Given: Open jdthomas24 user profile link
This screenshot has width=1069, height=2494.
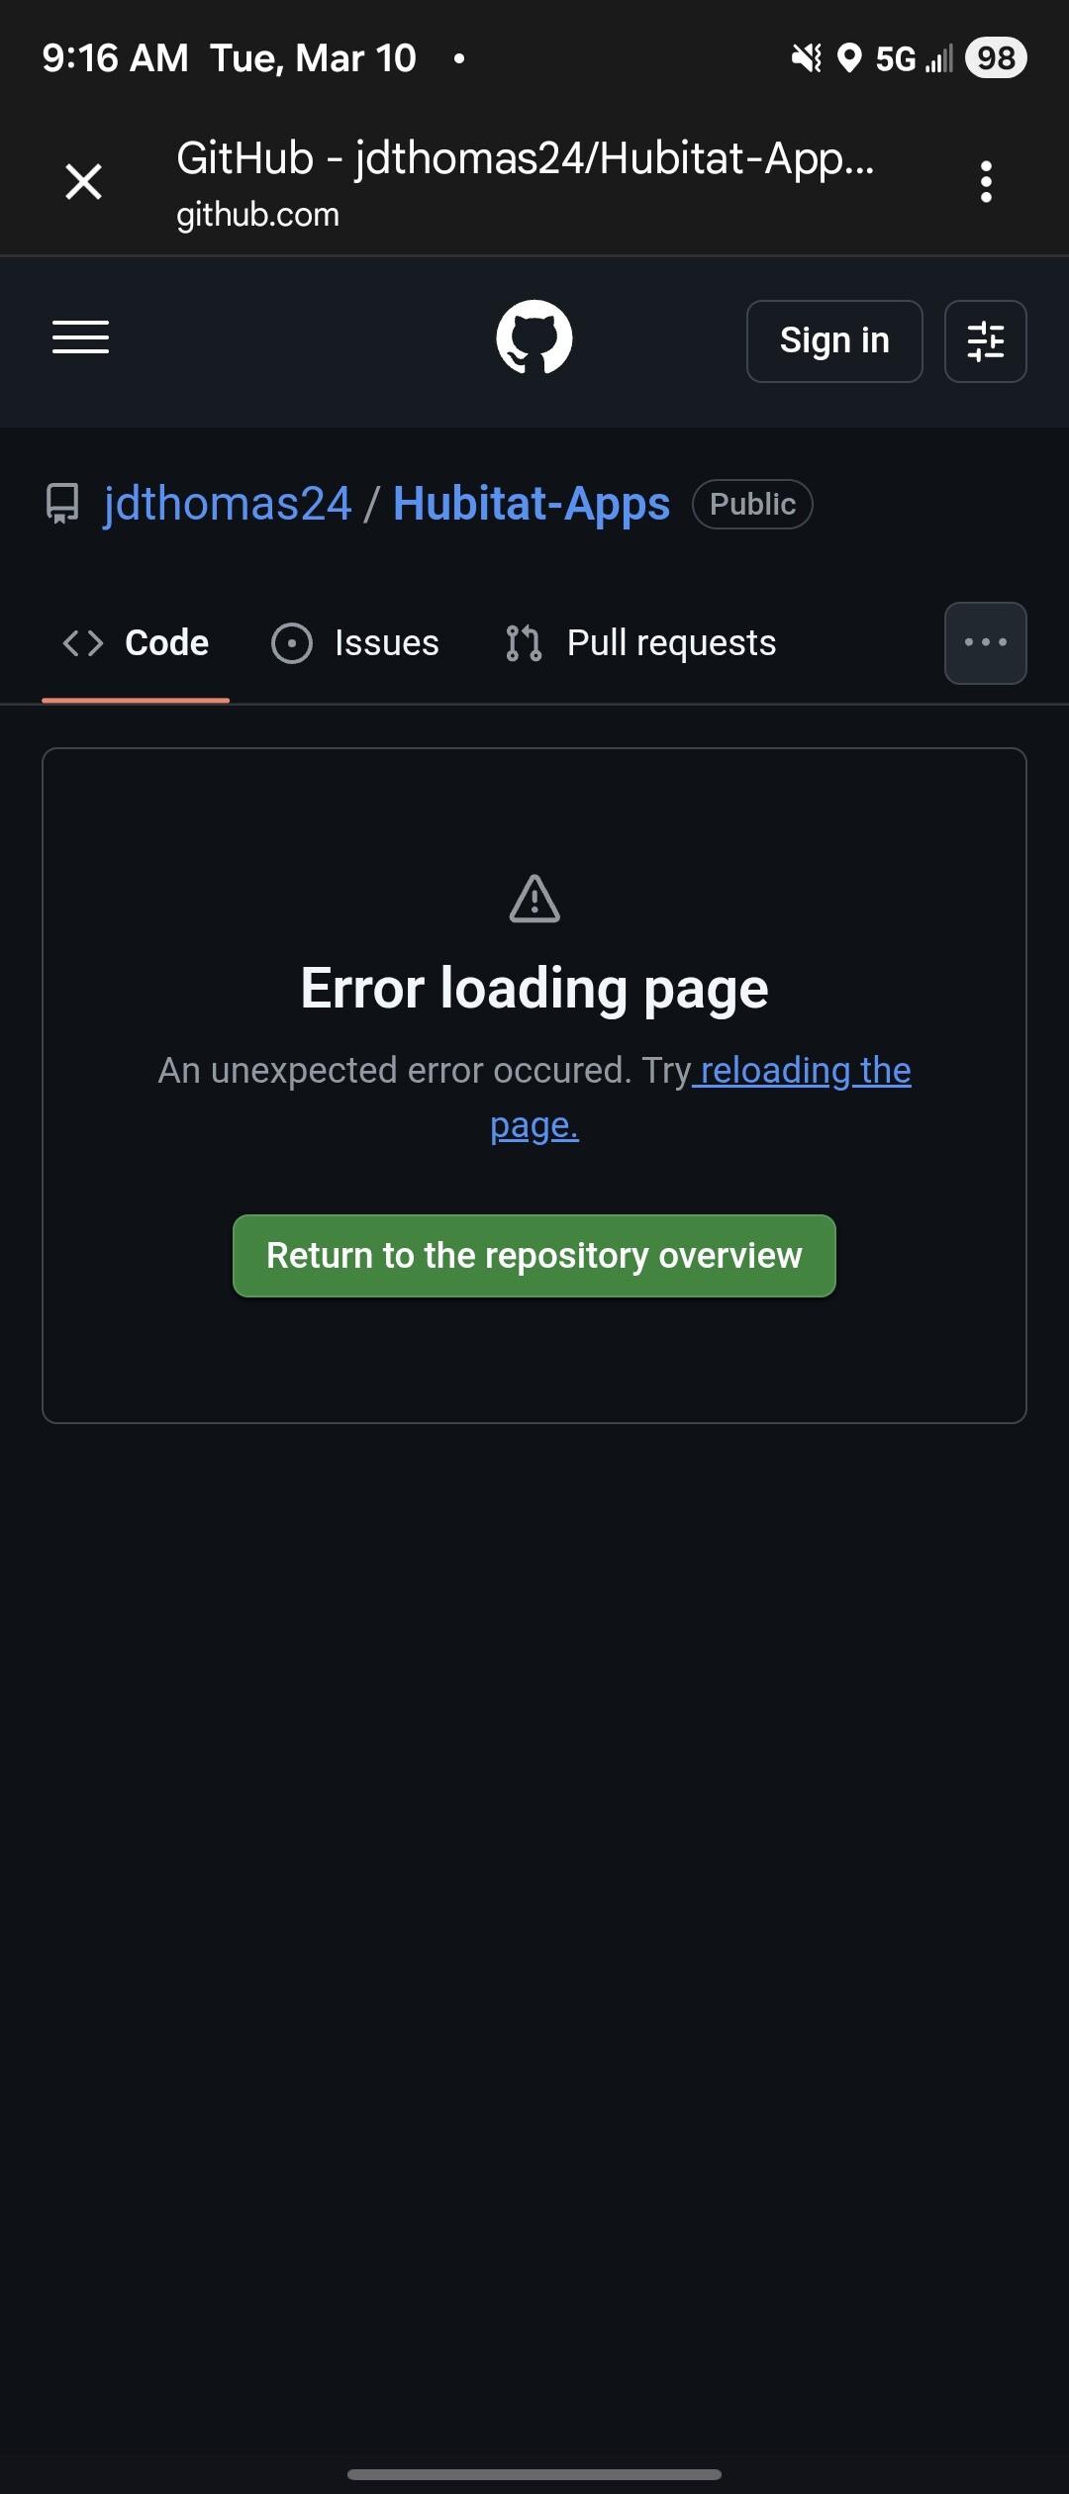Looking at the screenshot, I should click(x=228, y=504).
